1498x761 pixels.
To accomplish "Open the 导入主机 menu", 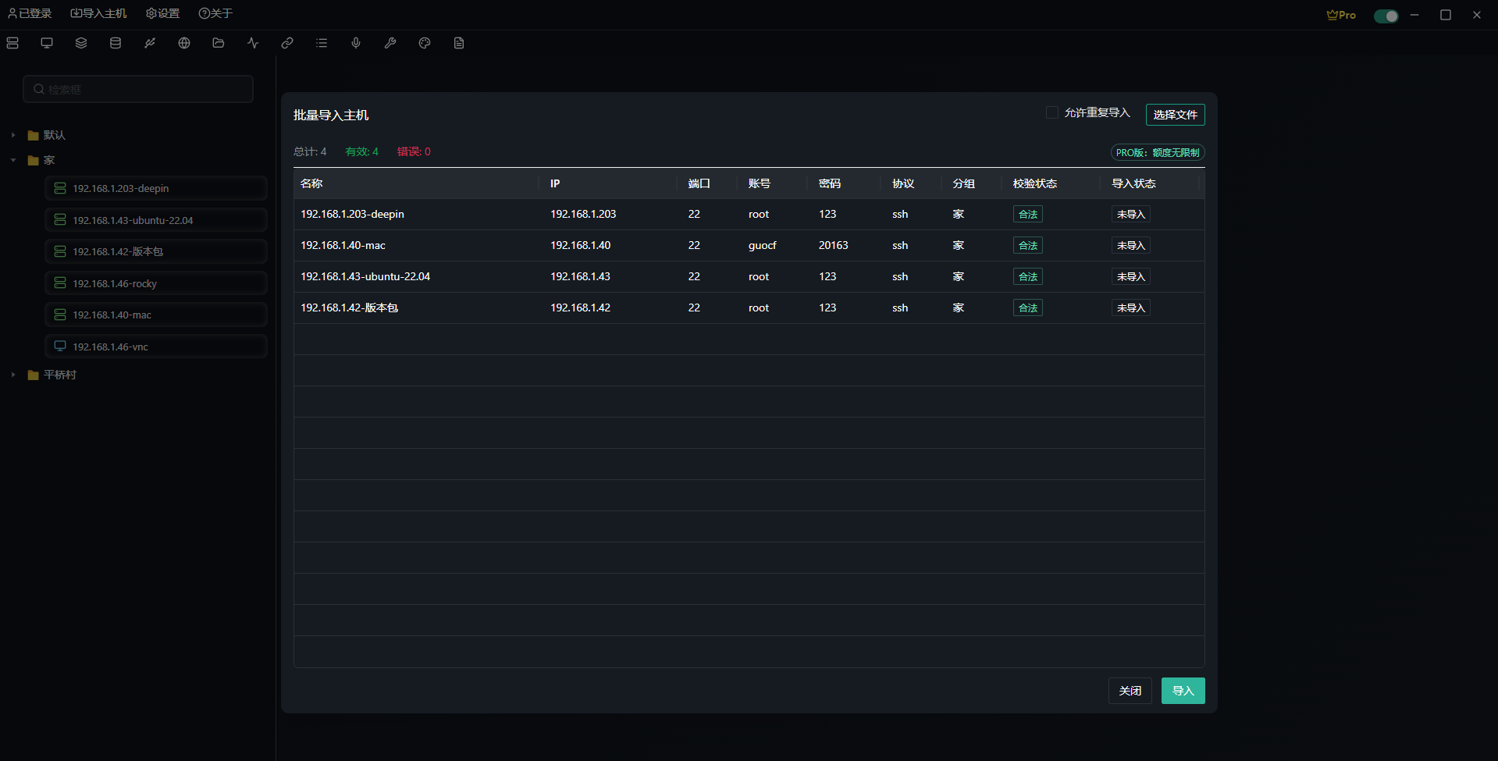I will 98,13.
